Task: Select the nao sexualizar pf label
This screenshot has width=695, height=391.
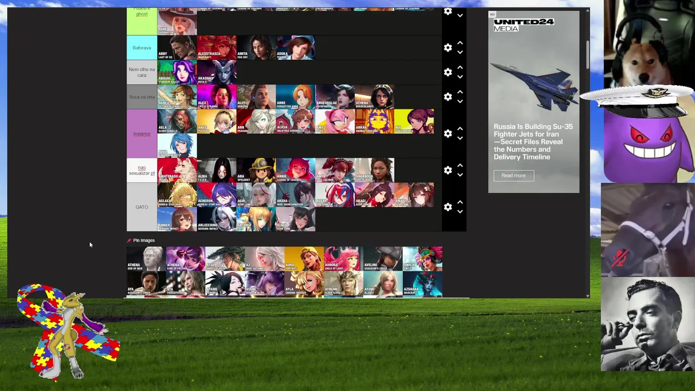Action: coord(142,171)
